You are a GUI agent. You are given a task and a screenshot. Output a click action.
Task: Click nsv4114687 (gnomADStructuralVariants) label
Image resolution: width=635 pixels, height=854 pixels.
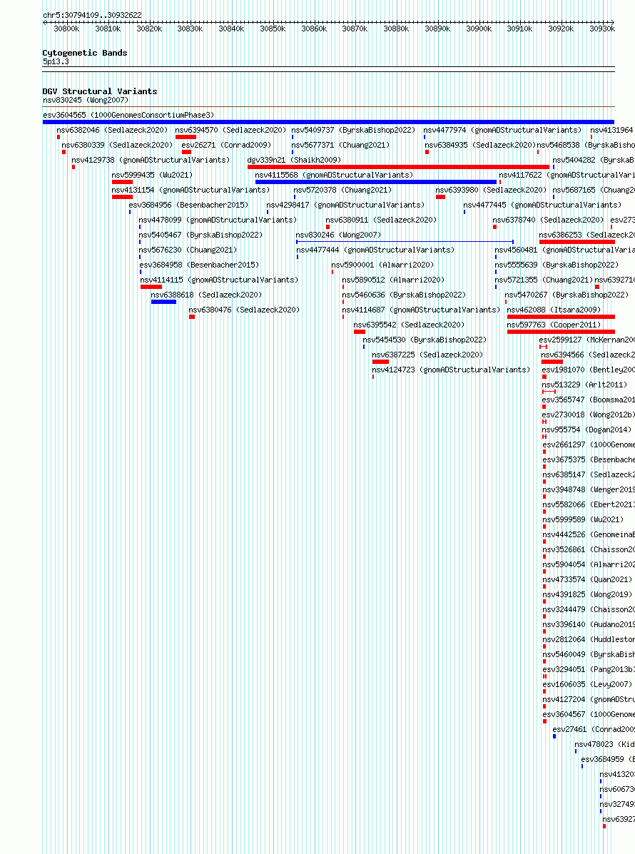pyautogui.click(x=421, y=310)
